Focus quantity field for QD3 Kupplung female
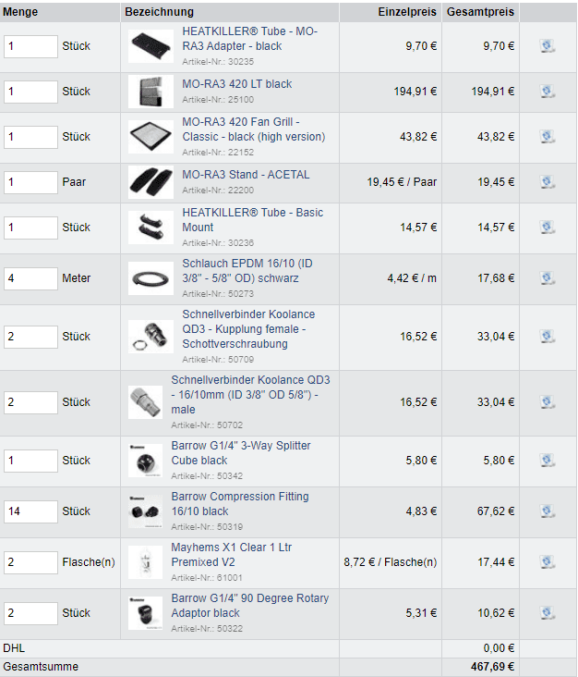Image resolution: width=578 pixels, height=677 pixels. (30, 338)
